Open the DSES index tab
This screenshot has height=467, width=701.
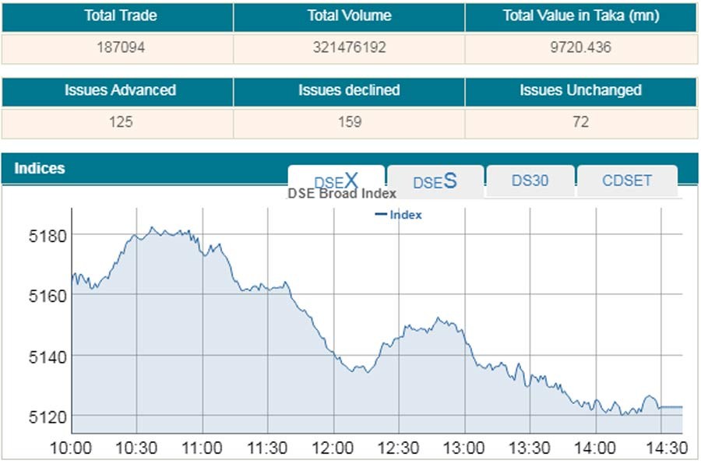tap(435, 181)
